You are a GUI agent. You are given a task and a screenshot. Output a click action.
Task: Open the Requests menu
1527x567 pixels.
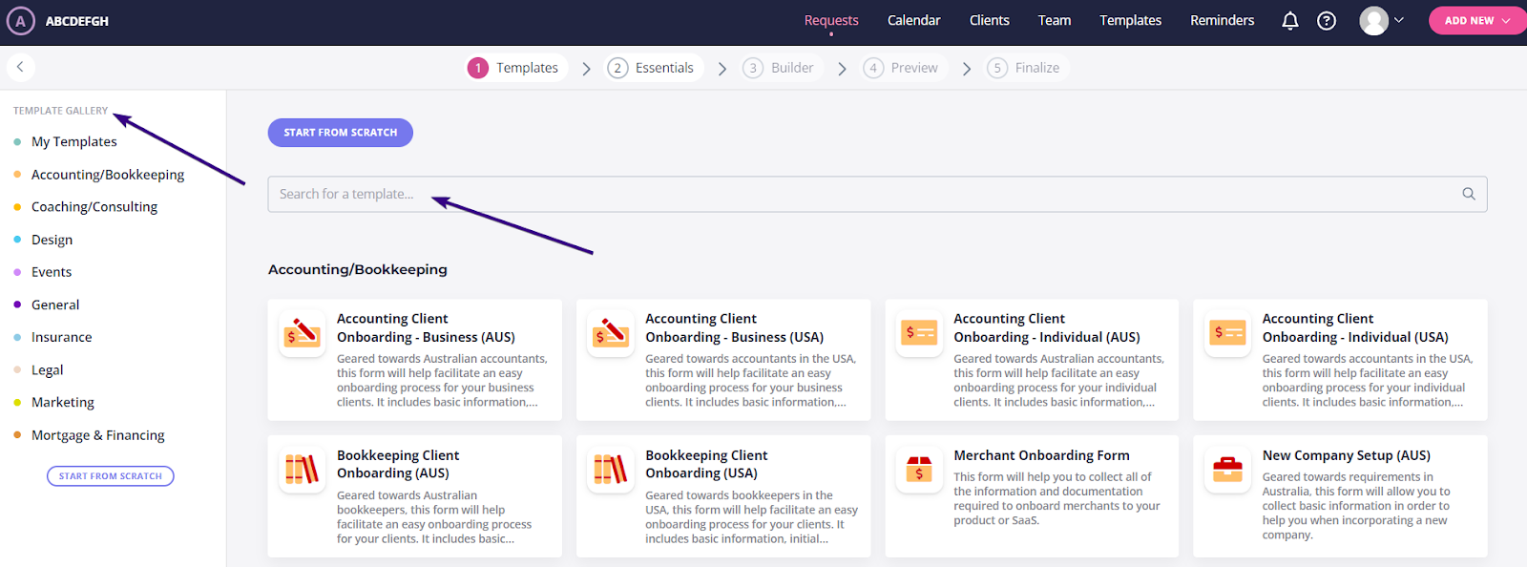click(x=831, y=20)
